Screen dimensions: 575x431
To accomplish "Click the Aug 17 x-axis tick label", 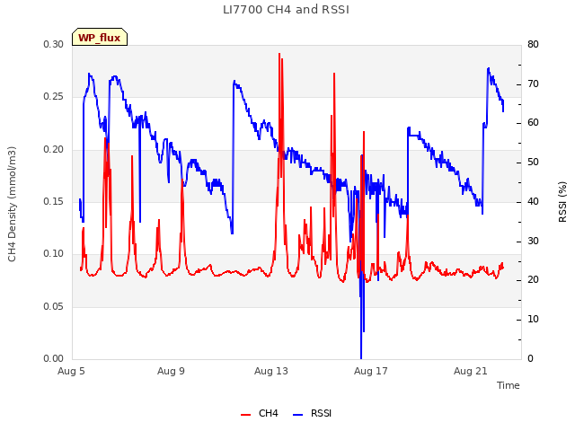I will click(371, 371).
